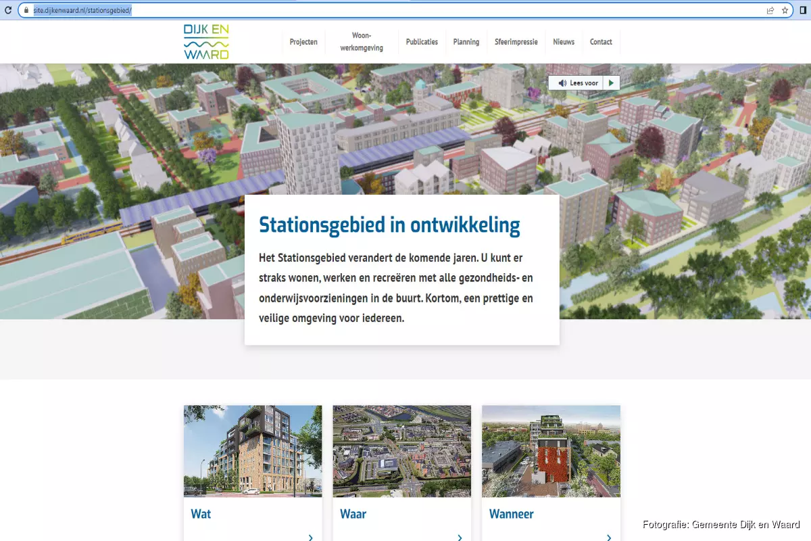The image size is (811, 541).
Task: Bookmark this page with the star icon
Action: [785, 10]
